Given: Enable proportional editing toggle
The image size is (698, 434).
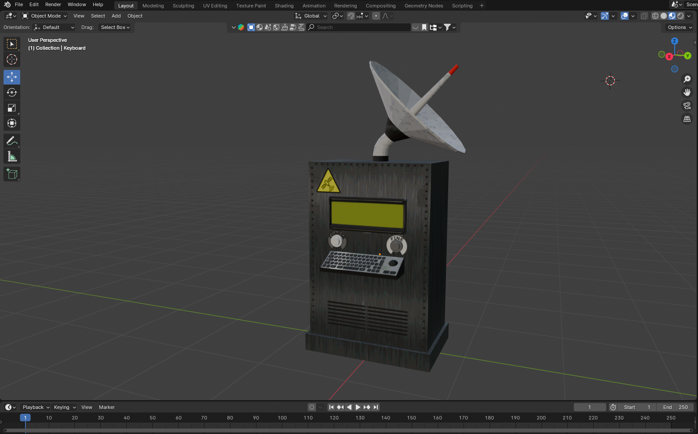Looking at the screenshot, I should click(x=376, y=16).
